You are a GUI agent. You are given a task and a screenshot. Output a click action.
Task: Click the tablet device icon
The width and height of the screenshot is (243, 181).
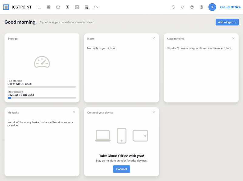coord(140,136)
